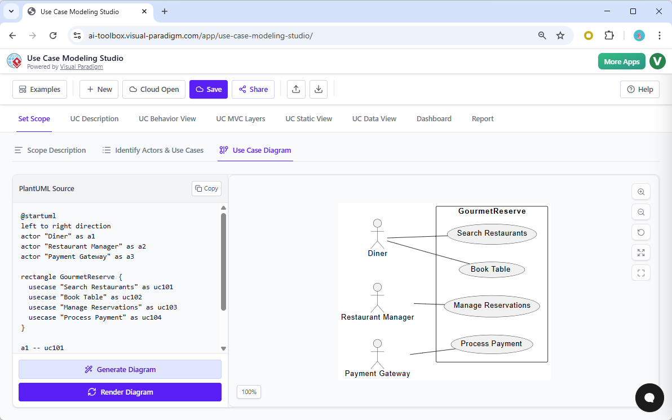Zoom out of the diagram canvas
Viewport: 672px width, 420px height.
(x=641, y=212)
